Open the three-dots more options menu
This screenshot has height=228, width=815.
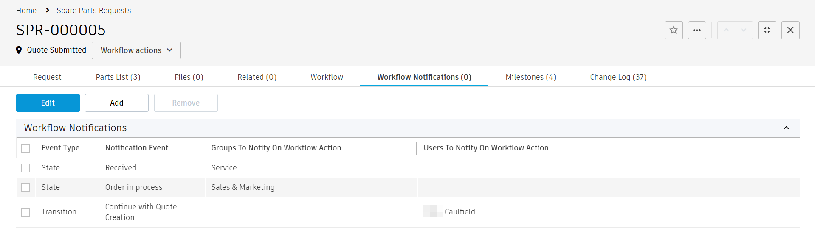point(697,30)
